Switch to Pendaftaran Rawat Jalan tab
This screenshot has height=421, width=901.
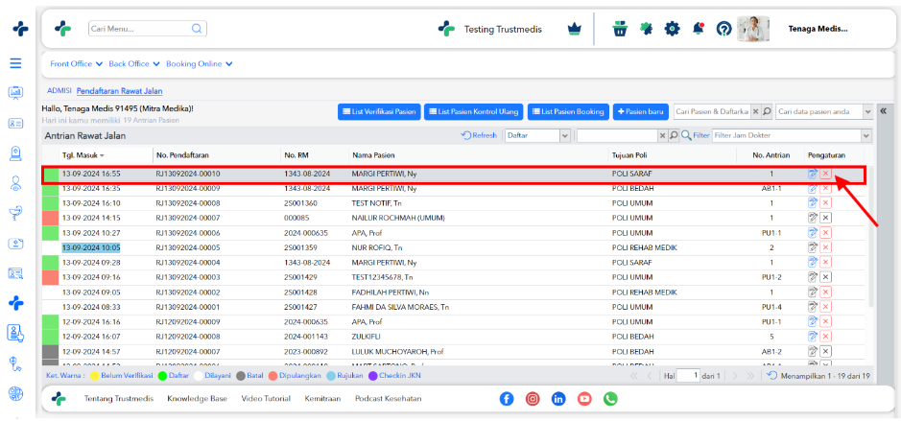120,91
